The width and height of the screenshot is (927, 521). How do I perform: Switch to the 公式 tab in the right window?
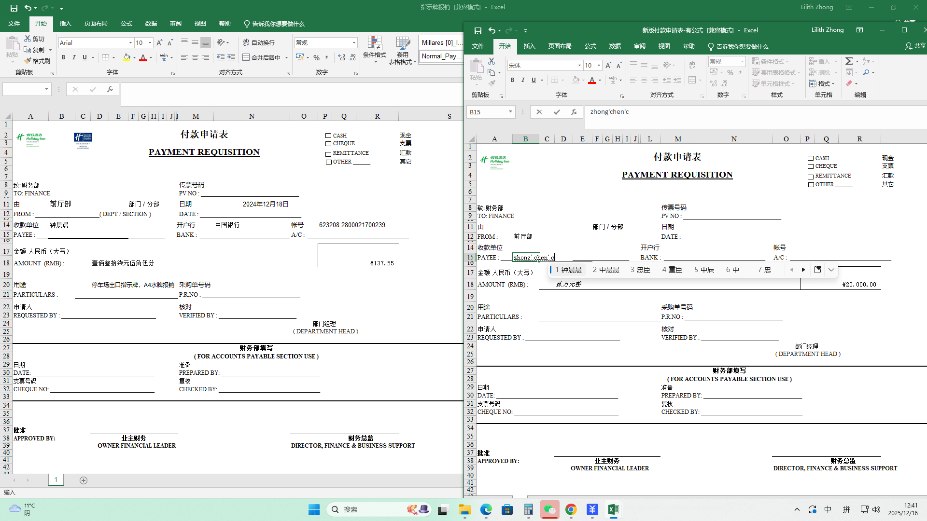pos(590,46)
